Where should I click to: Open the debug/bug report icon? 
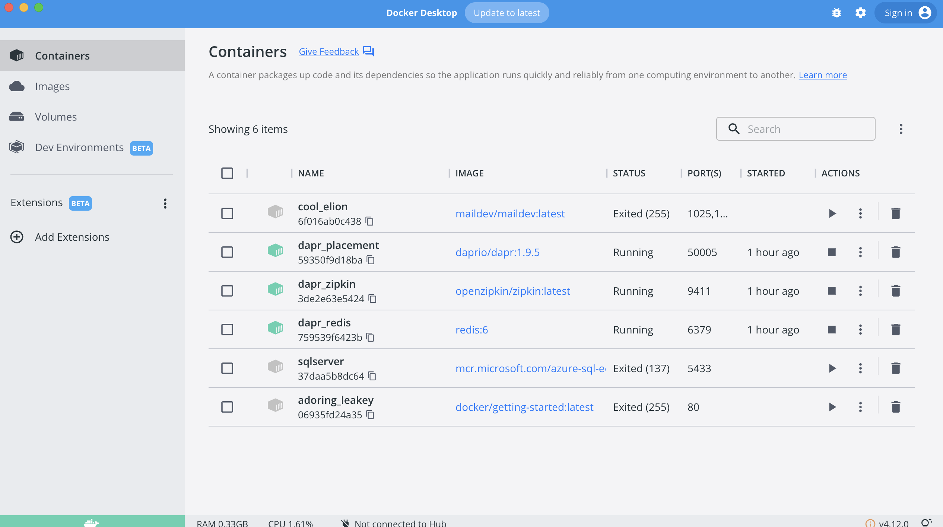click(x=836, y=12)
